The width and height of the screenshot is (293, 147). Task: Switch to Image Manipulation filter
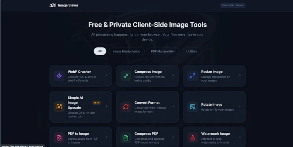(126, 51)
